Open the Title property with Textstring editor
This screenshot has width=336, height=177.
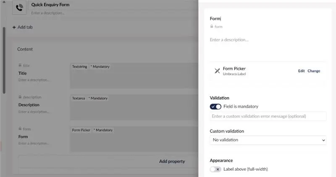coord(134,76)
